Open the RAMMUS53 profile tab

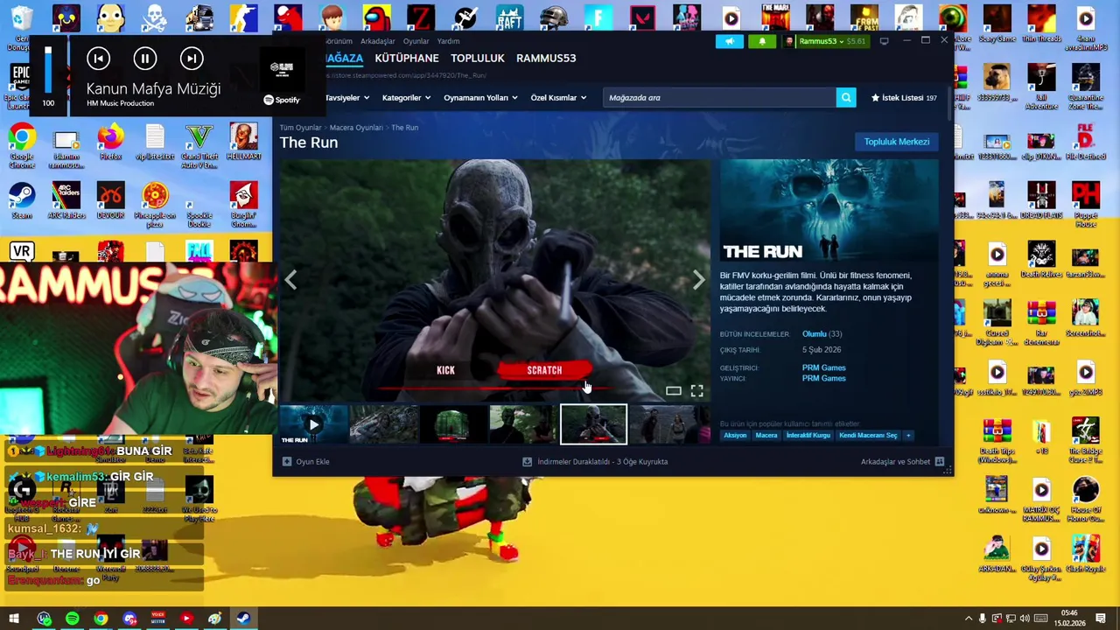[546, 58]
